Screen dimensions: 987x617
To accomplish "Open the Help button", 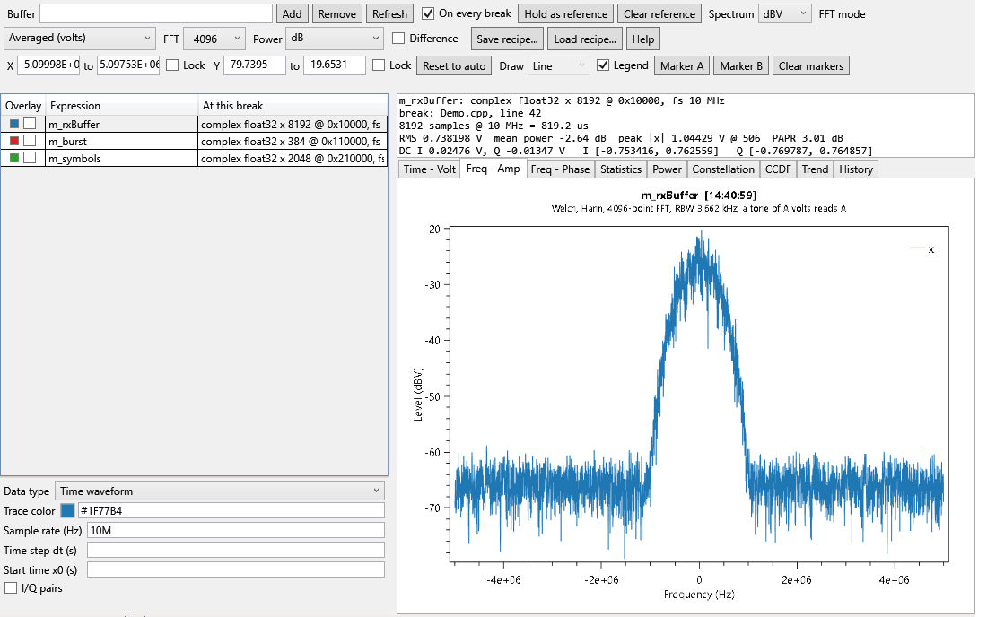I will tap(643, 39).
